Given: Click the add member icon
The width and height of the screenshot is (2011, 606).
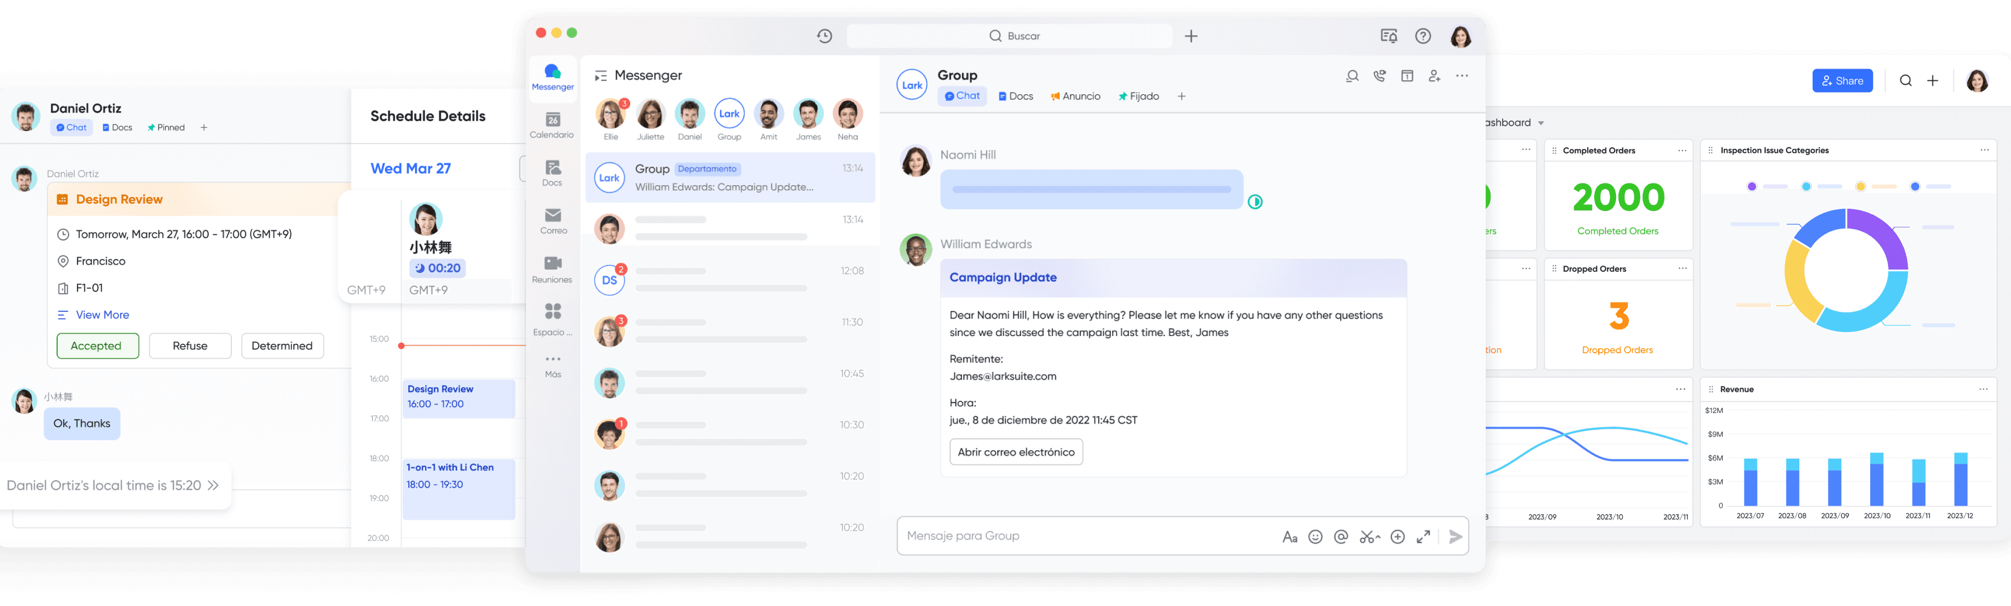Looking at the screenshot, I should tap(1434, 76).
